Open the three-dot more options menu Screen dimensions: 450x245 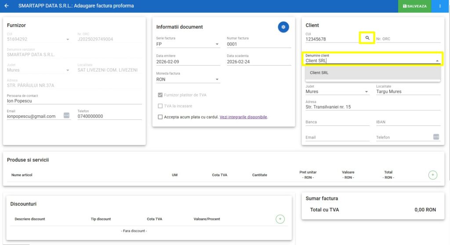pyautogui.click(x=440, y=6)
